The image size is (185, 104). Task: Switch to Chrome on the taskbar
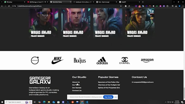point(82,102)
